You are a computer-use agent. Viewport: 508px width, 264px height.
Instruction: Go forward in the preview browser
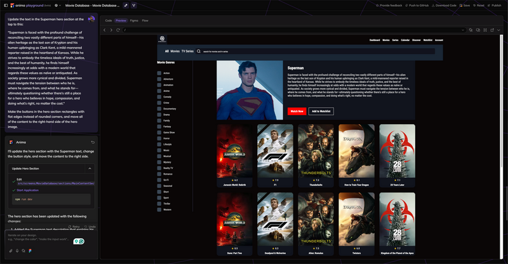pyautogui.click(x=111, y=30)
